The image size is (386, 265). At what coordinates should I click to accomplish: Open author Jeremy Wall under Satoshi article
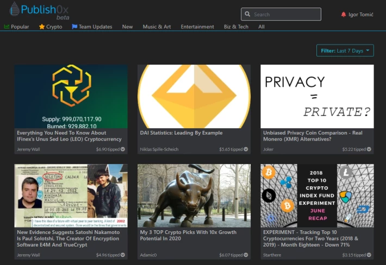[x=28, y=255]
